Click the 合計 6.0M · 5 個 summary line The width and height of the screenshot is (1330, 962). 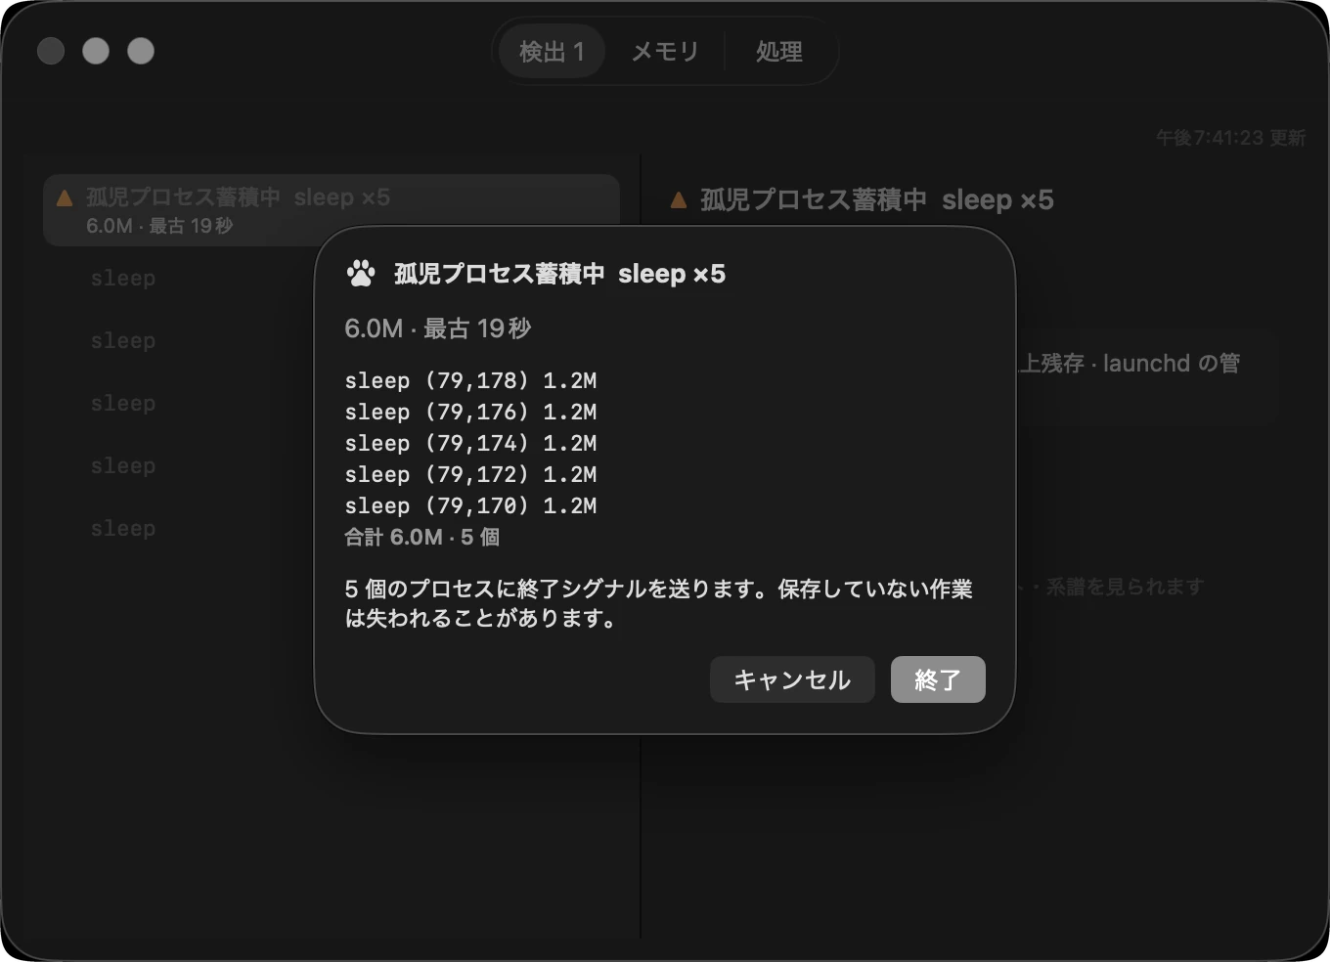click(422, 537)
